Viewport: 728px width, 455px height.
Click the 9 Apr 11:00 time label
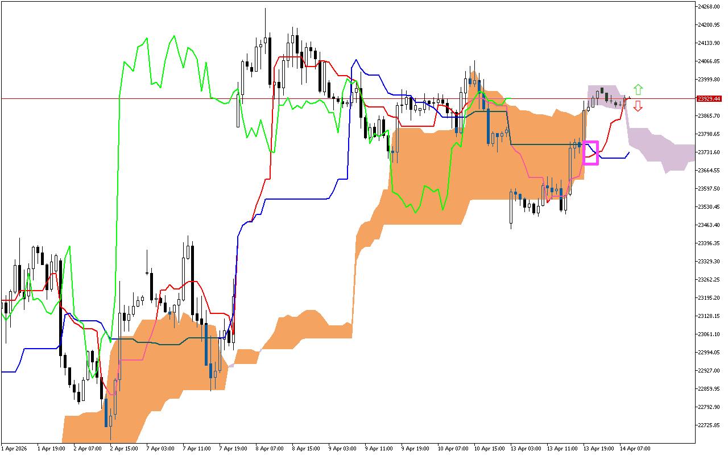379,448
